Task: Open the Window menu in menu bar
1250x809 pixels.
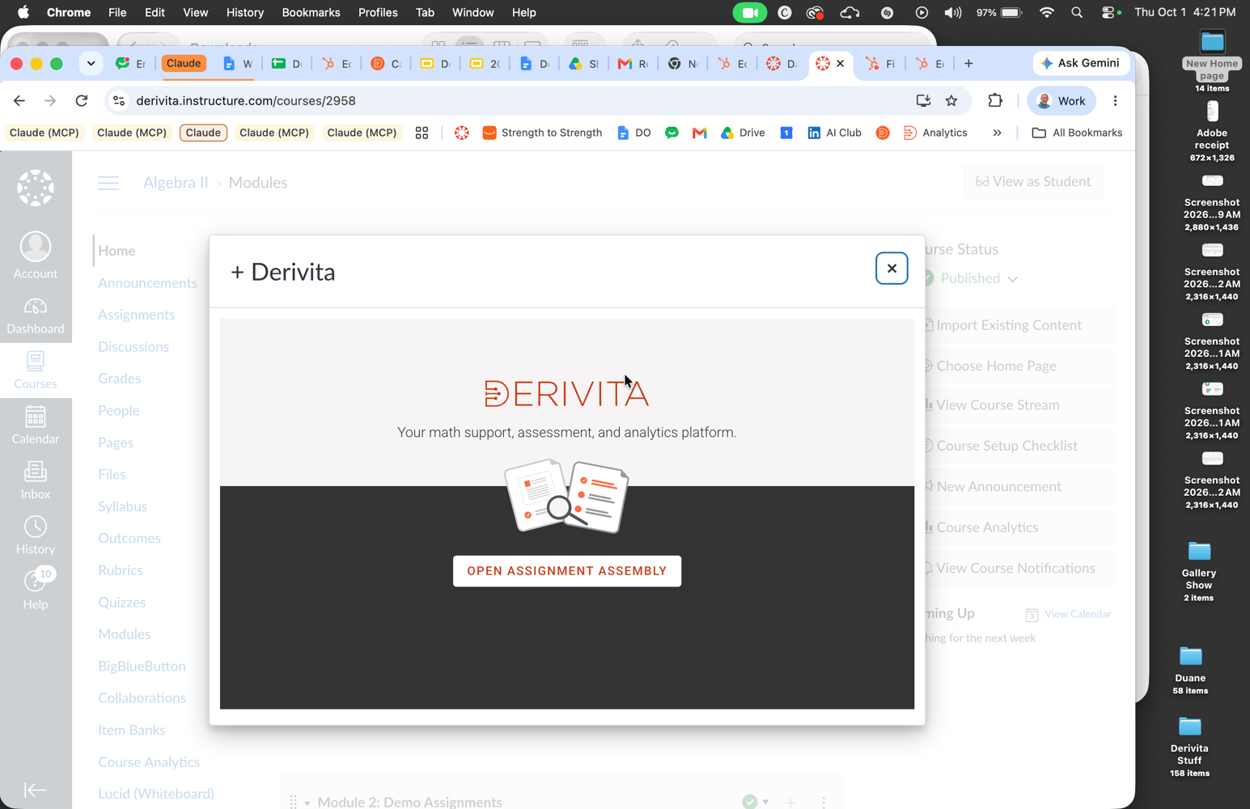Action: (x=472, y=12)
